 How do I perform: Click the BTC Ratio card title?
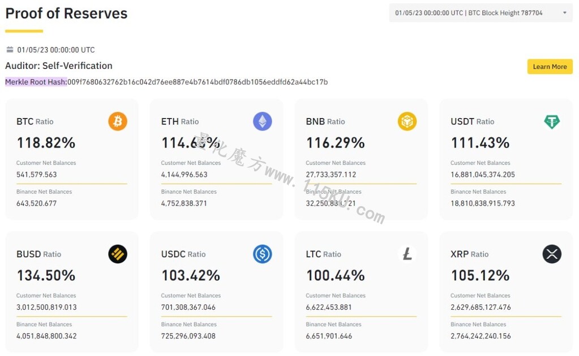[x=35, y=121]
